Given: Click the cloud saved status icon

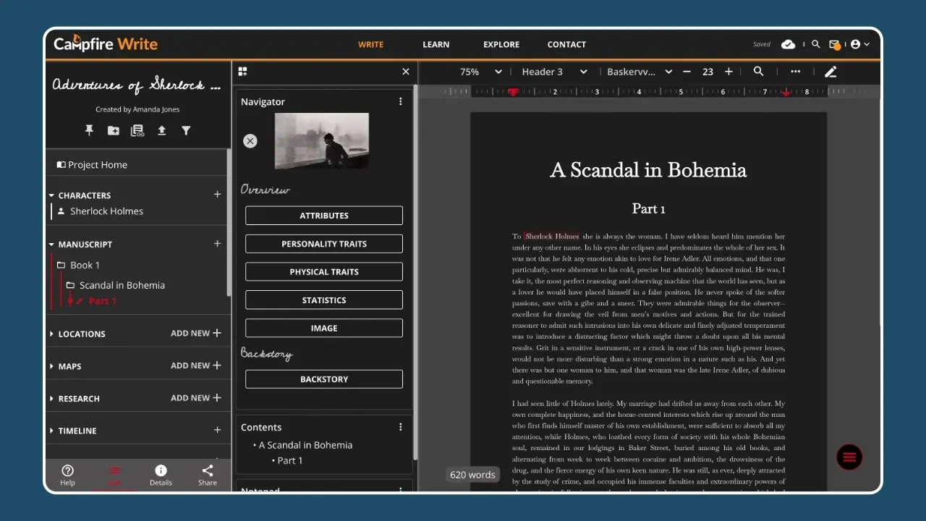Looking at the screenshot, I should (x=789, y=44).
